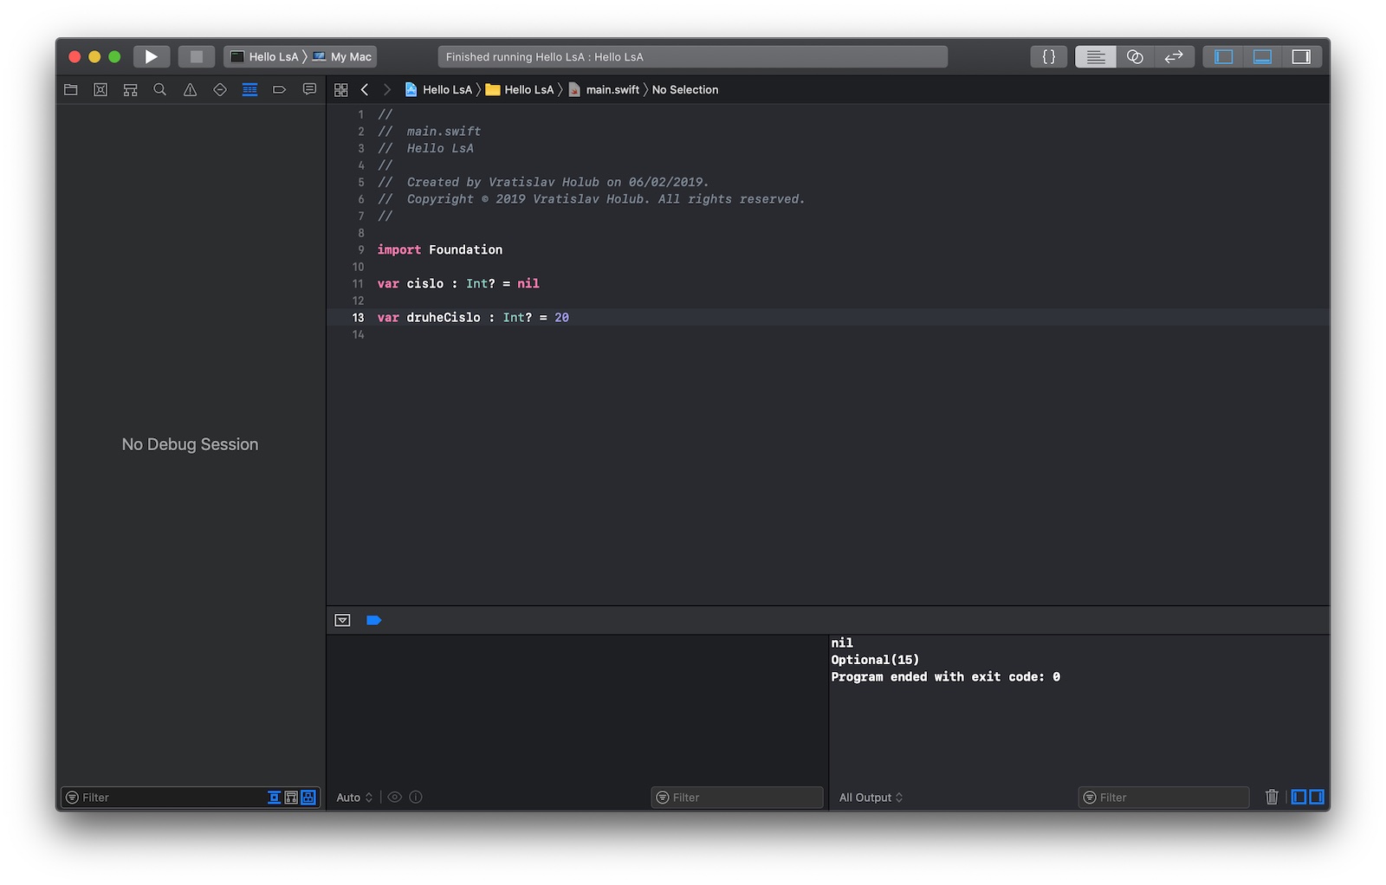This screenshot has height=885, width=1386.
Task: Go back in editor history
Action: tap(365, 90)
